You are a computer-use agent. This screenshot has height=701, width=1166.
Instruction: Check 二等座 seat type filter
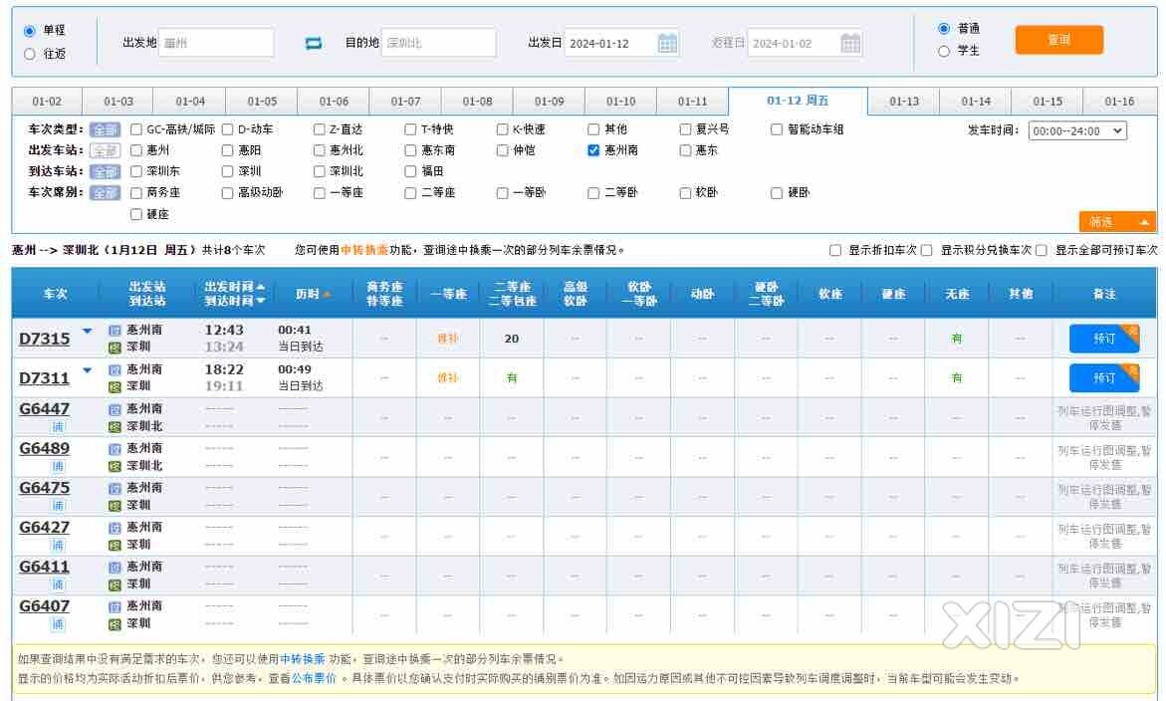point(410,192)
